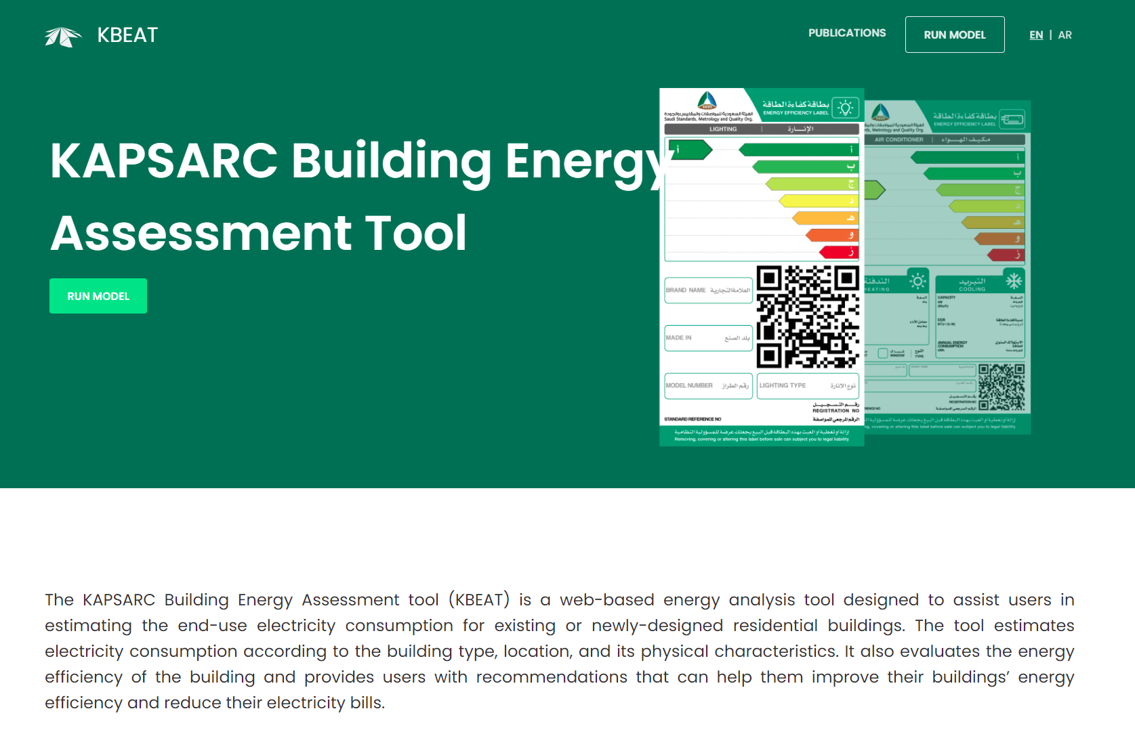Click the QR code on lighting label
This screenshot has height=732, width=1135.
(808, 317)
